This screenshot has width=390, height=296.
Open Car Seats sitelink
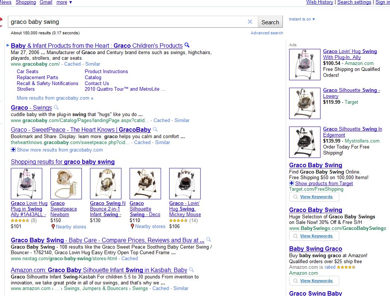pyautogui.click(x=27, y=71)
